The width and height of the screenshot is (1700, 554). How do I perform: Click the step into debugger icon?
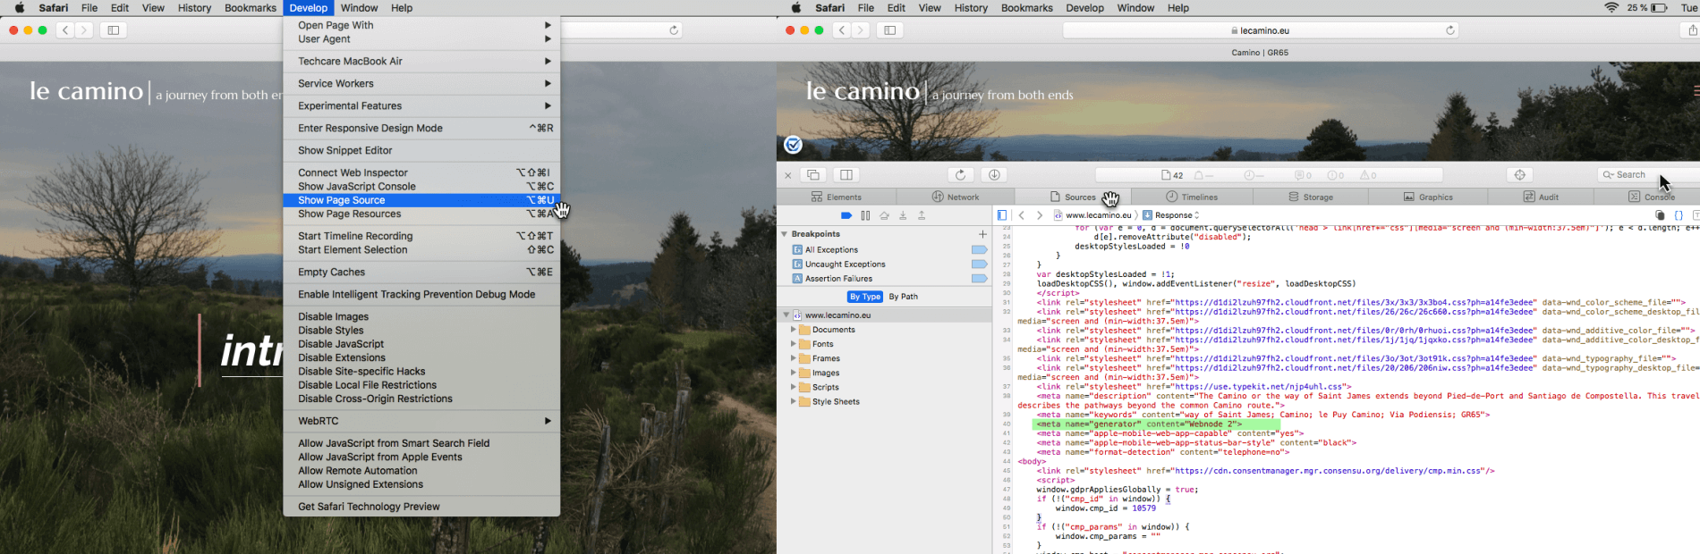coord(903,215)
